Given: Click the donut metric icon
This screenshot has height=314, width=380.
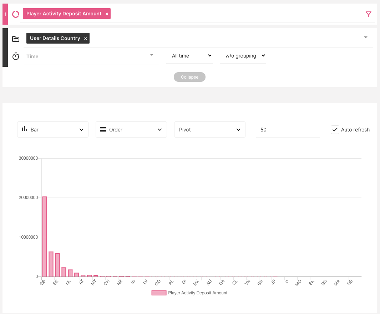Looking at the screenshot, I should click(x=16, y=14).
